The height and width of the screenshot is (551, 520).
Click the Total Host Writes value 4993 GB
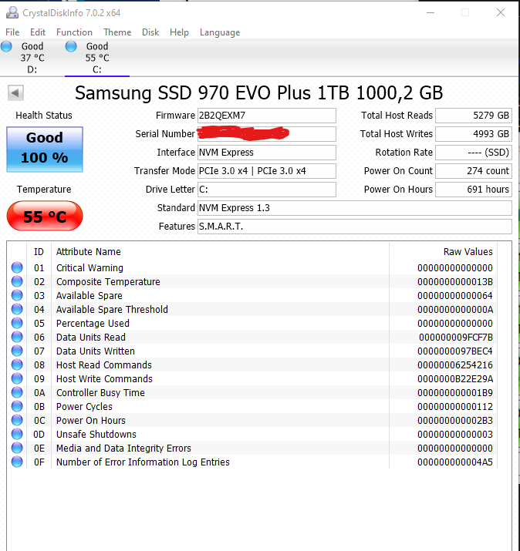tap(474, 134)
